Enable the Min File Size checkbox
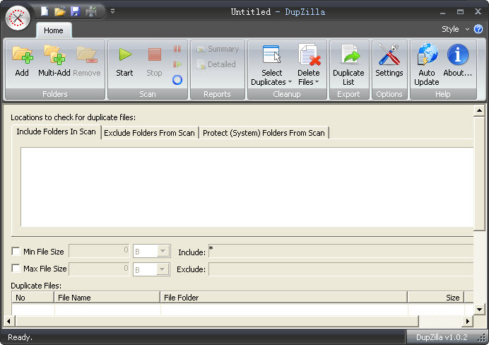Screen dimensions: 489x345 (16, 252)
